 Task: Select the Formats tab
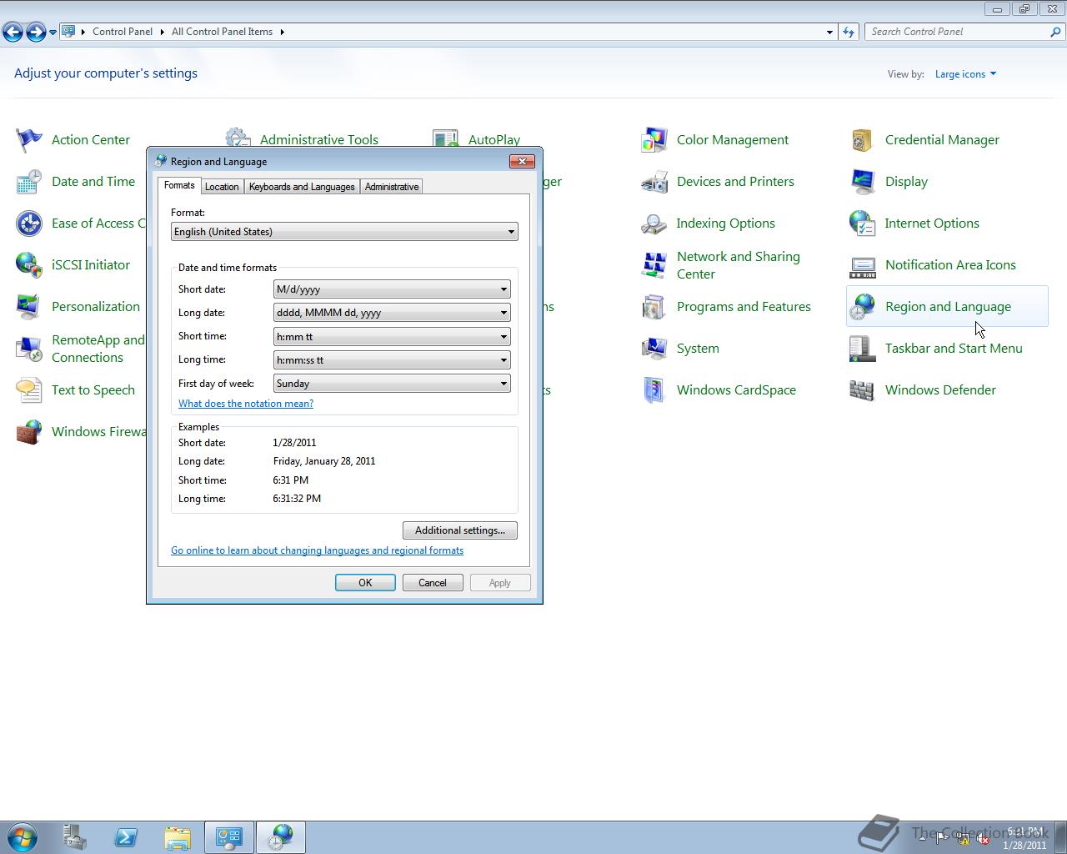pos(179,185)
